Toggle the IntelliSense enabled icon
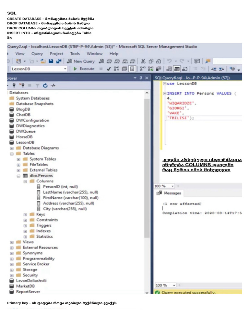The height and width of the screenshot is (333, 249). coord(132,69)
